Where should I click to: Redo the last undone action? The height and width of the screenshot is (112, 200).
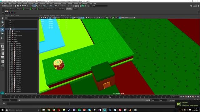pos(25,6)
